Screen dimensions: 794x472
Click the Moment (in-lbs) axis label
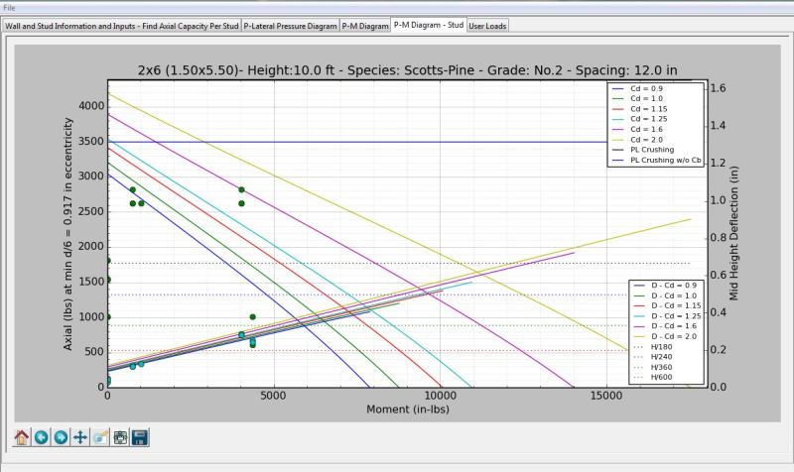pyautogui.click(x=408, y=409)
